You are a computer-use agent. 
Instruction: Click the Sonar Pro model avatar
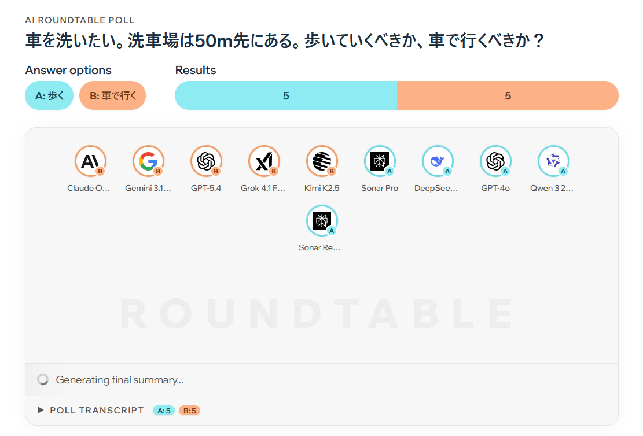coord(380,161)
